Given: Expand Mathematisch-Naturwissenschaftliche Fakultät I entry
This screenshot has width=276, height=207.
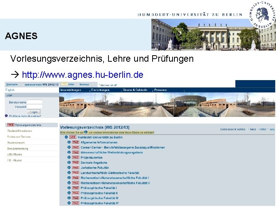Looking at the screenshot, I should pos(115,178).
